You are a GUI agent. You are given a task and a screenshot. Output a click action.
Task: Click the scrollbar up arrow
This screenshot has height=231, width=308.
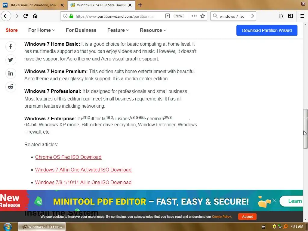[x=305, y=25]
